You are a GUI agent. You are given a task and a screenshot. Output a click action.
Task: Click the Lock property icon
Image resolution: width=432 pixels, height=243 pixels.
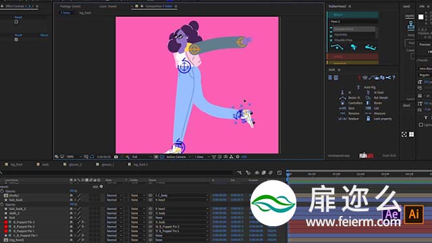(369, 119)
